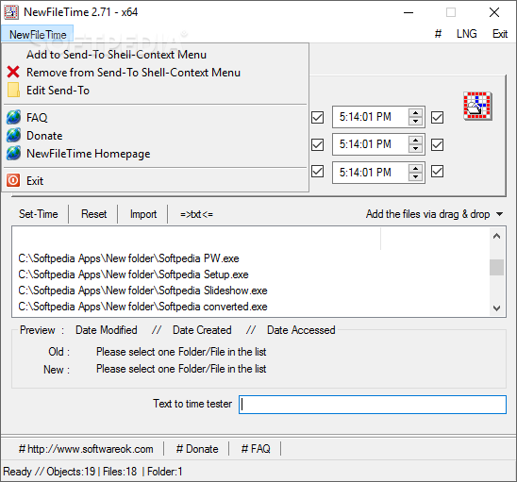Screen dimensions: 517x482
Task: Select Softpedia Setup.exe in the file list
Action: (x=133, y=274)
